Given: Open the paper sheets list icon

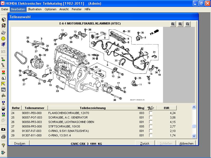Looking at the screenshot, I should coord(3,33).
